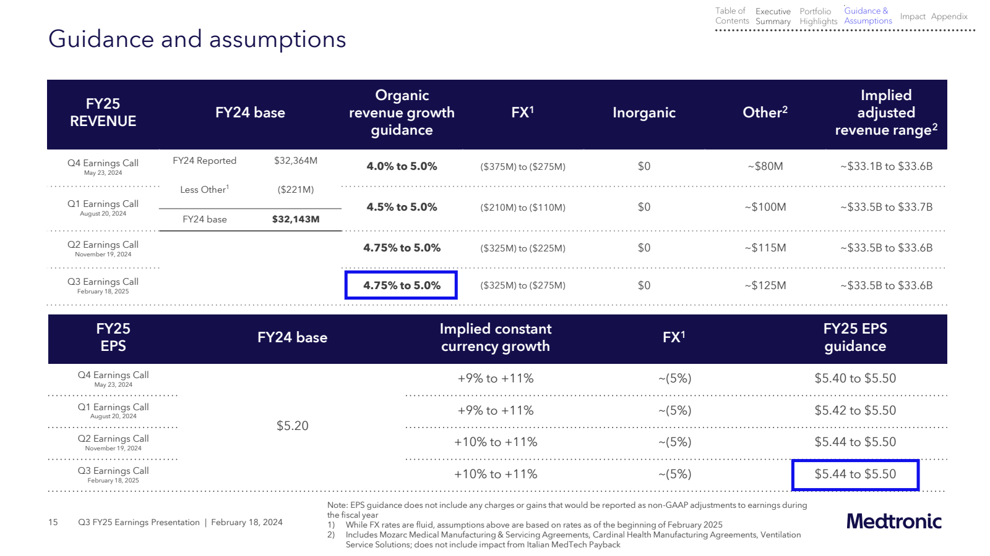Select the FY25 EPS header cell
The height and width of the screenshot is (556, 990).
(113, 337)
